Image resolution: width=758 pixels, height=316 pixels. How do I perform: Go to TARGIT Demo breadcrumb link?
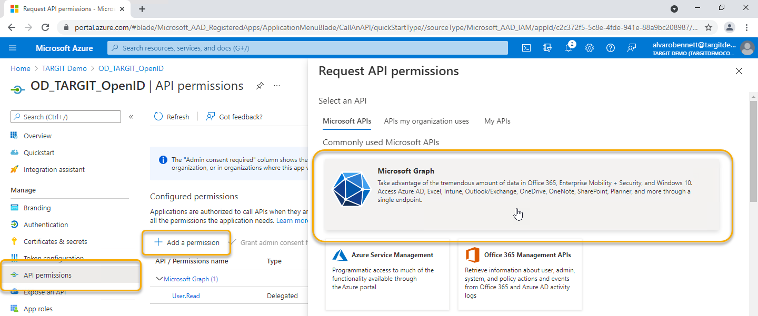[64, 68]
